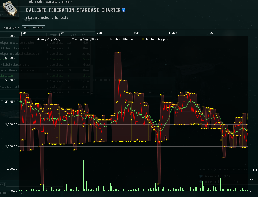Go to the Starbase Charters breadcrumb
Screen dimensions: 258x197
tap(58, 2)
